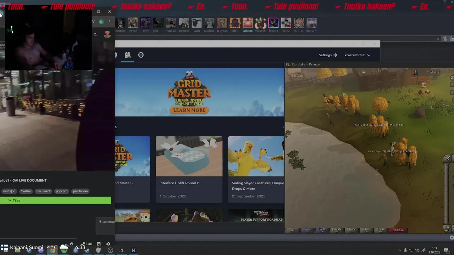The height and width of the screenshot is (255, 454).
Task: Open Steam friend matiukk avatar
Action: tap(171, 23)
